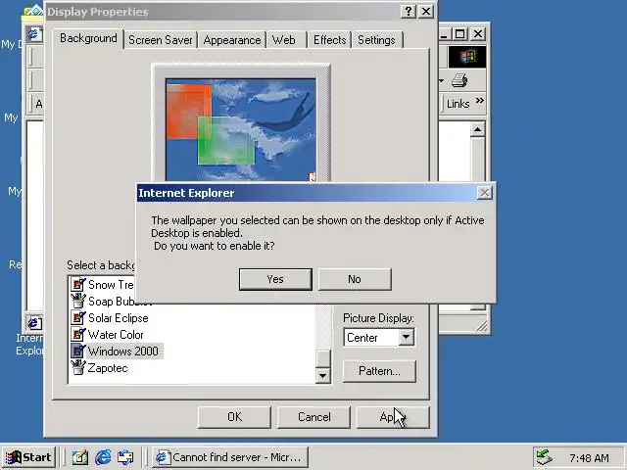Open the Appearance tab
The height and width of the screenshot is (470, 627).
click(x=232, y=40)
